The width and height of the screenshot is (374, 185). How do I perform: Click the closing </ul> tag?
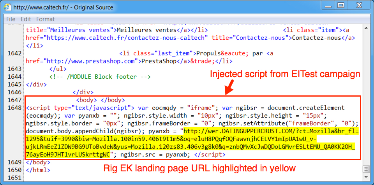(58, 69)
